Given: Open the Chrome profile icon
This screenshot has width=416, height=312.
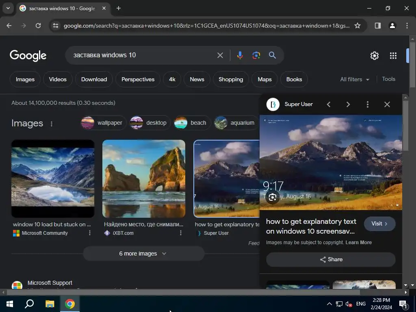Looking at the screenshot, I should point(392,26).
